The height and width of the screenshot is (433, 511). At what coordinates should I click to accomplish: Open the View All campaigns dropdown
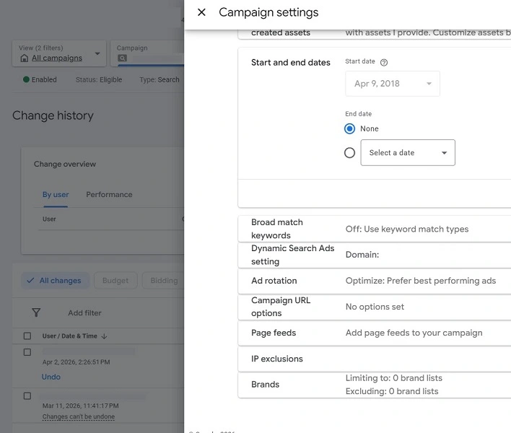59,53
